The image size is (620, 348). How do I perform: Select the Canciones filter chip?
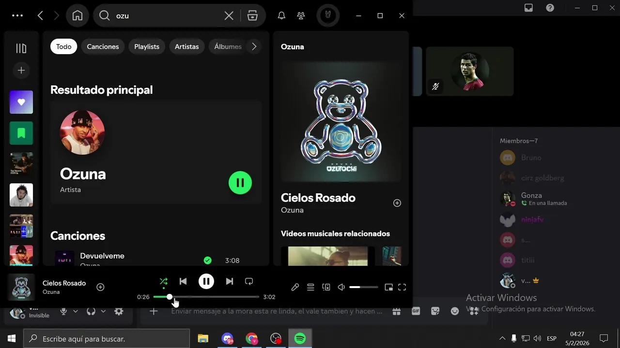(103, 46)
